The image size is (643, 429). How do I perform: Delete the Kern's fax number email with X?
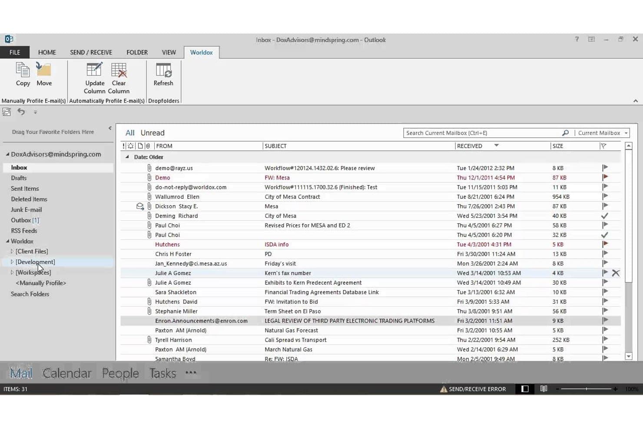616,273
